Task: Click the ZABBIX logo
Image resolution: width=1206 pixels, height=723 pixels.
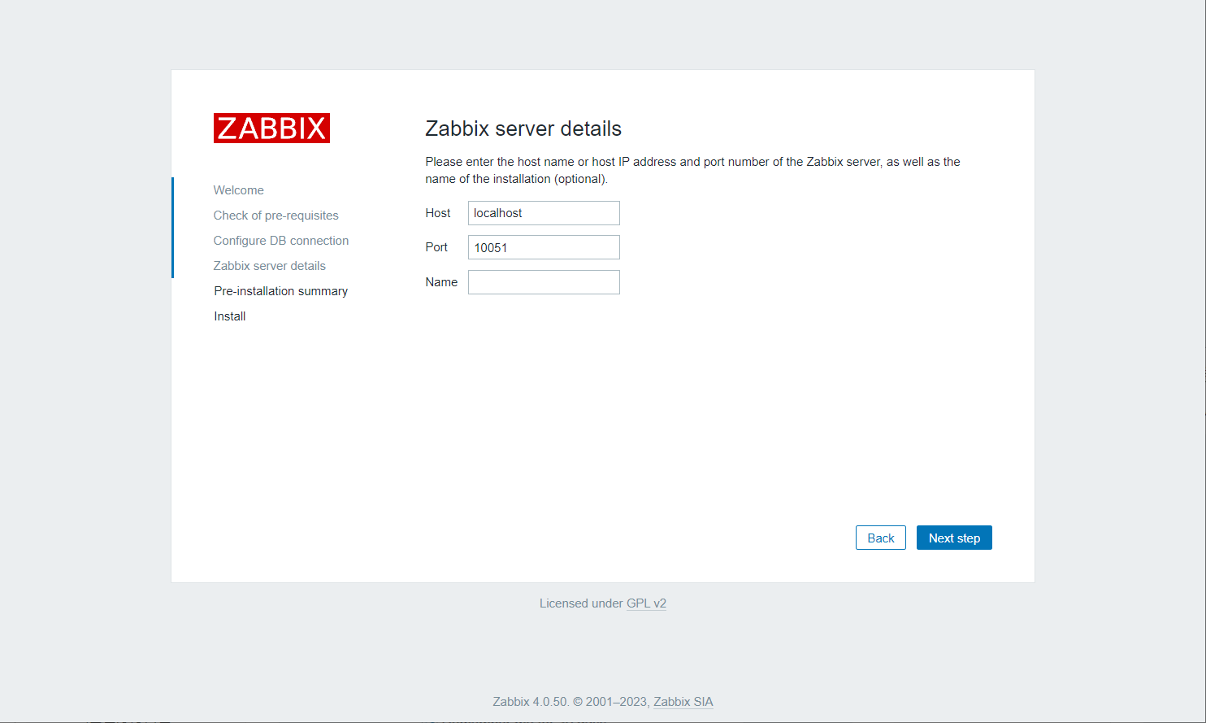Action: (271, 128)
